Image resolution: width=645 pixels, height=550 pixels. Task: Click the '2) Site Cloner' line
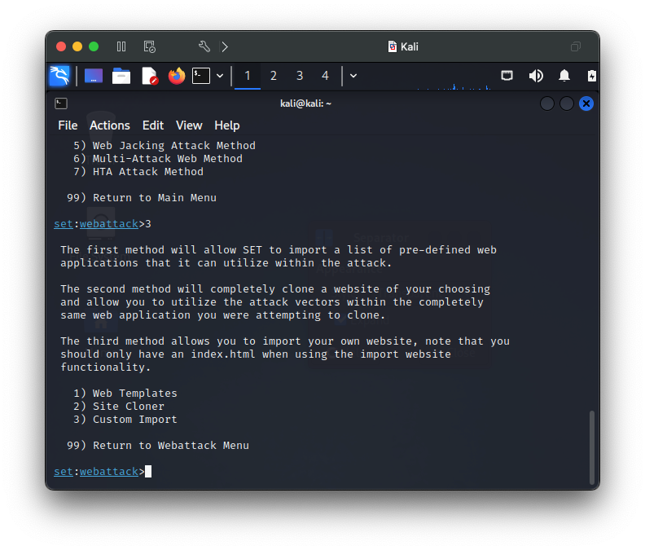click(x=118, y=407)
